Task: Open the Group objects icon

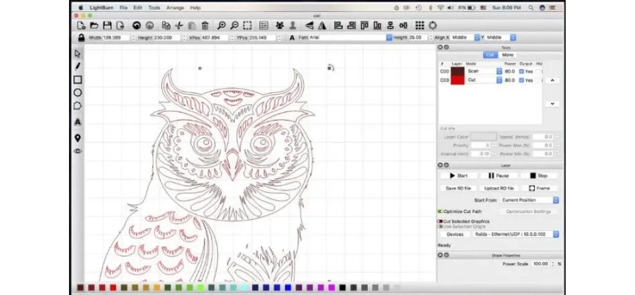Action: (280, 26)
